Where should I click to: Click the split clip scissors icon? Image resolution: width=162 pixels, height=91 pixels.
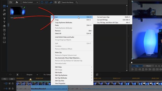pos(17,75)
